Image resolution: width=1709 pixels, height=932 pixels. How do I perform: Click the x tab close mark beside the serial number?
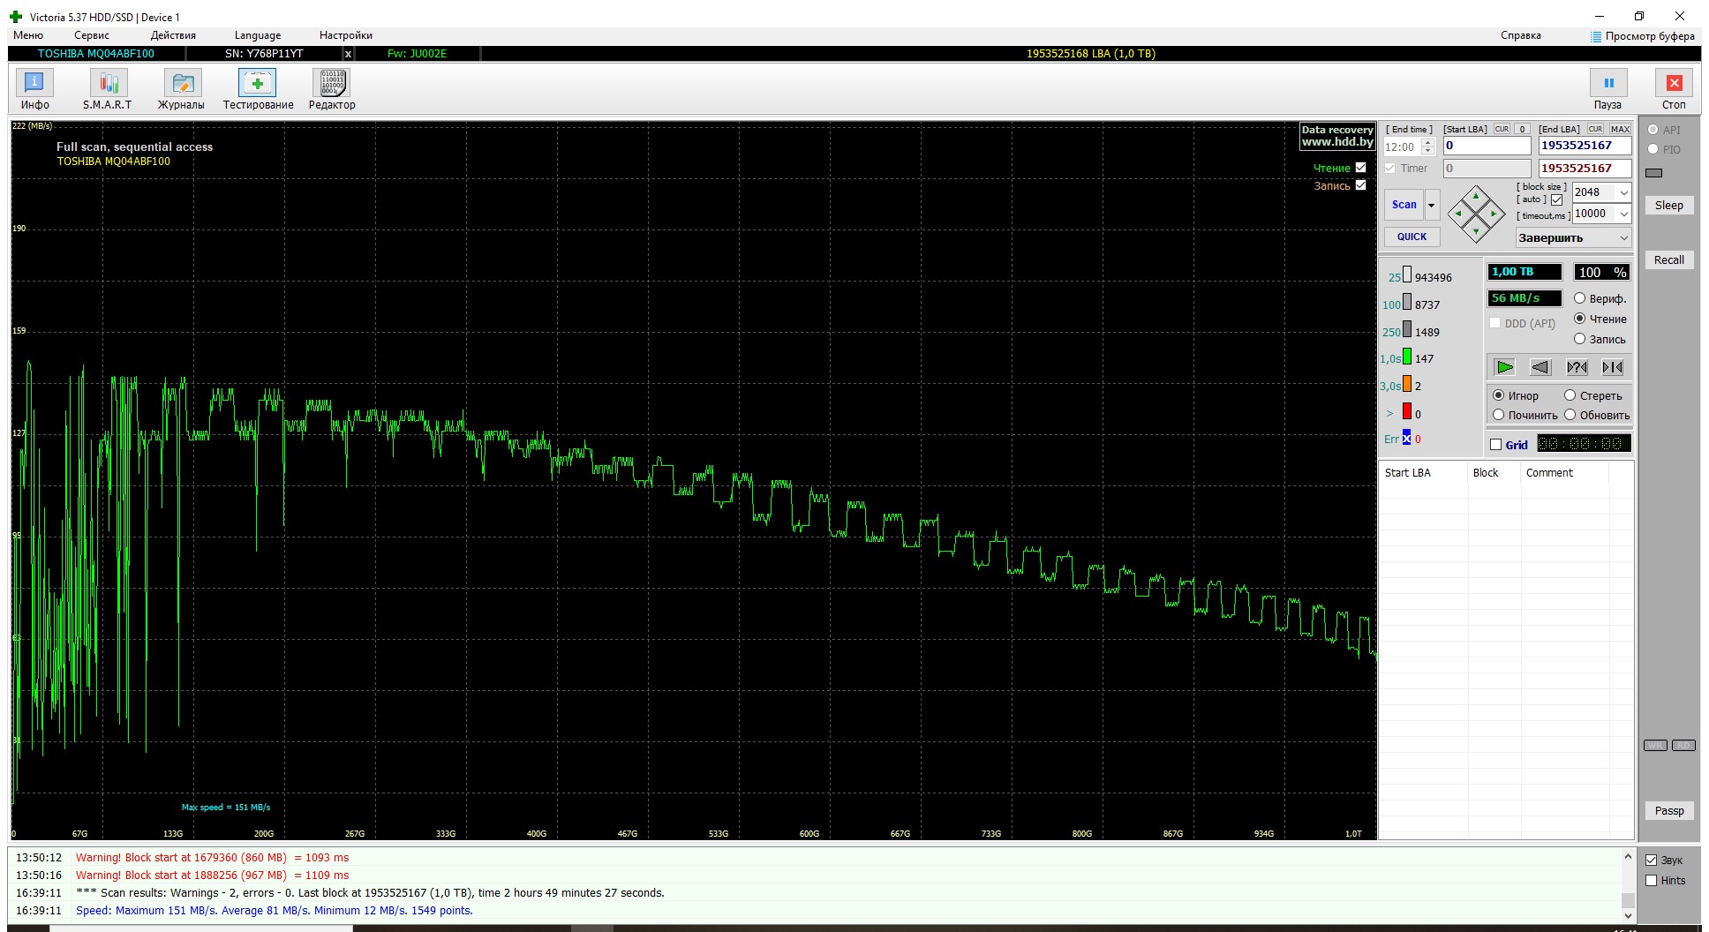pyautogui.click(x=348, y=54)
